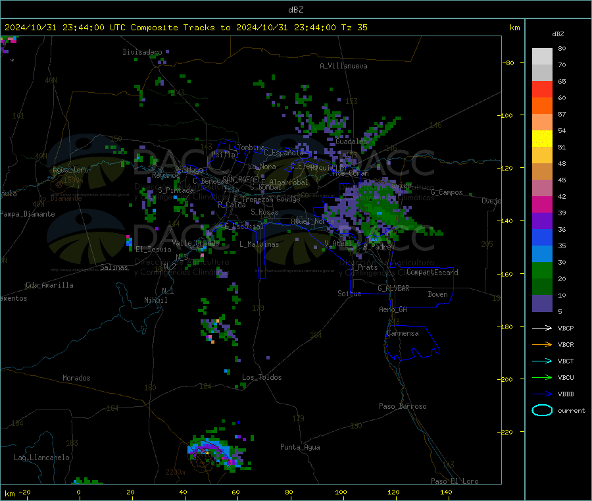
Task: Click the R_Padre location label
Action: pyautogui.click(x=377, y=247)
